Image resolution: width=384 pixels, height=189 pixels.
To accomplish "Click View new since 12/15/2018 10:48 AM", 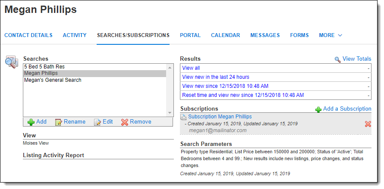I will pyautogui.click(x=225, y=86).
